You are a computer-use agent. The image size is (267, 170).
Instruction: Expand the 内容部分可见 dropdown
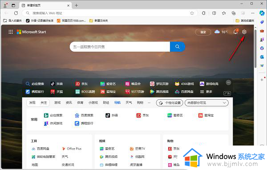206,103
